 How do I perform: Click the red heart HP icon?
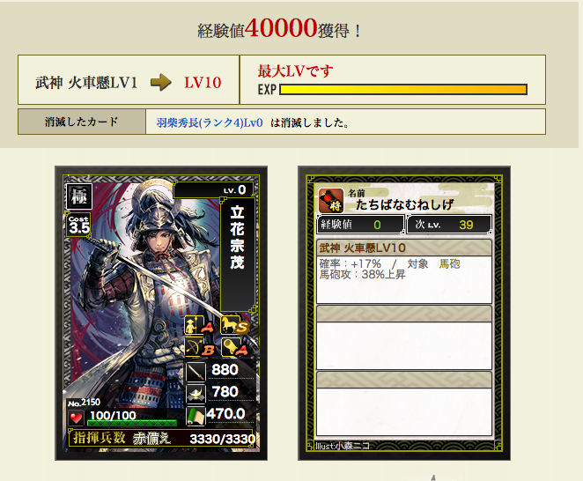pyautogui.click(x=77, y=418)
